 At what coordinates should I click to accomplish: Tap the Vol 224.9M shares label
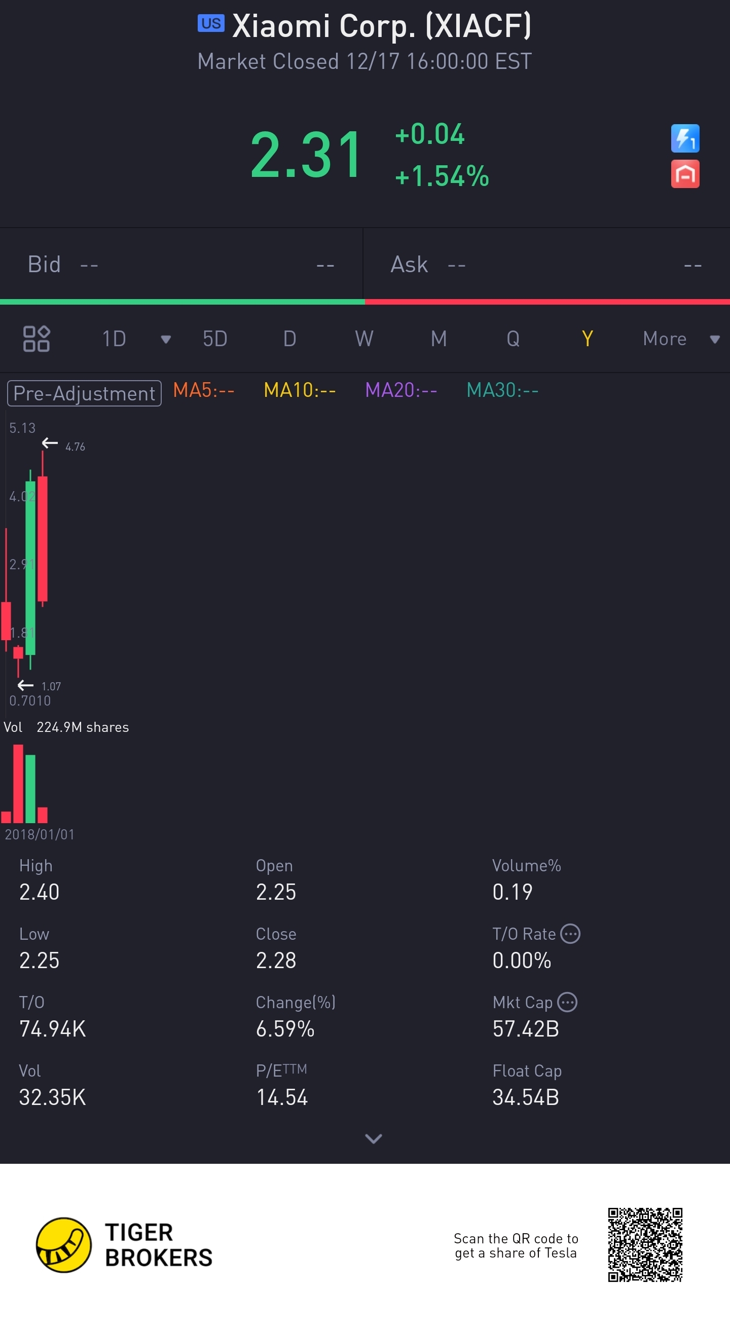(x=66, y=727)
